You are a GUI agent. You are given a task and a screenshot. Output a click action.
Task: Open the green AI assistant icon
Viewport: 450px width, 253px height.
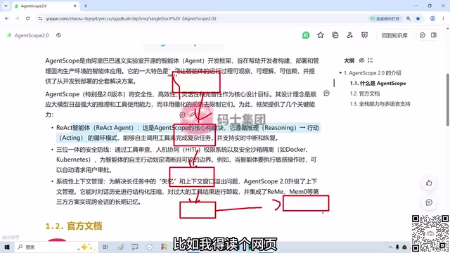coord(306,35)
